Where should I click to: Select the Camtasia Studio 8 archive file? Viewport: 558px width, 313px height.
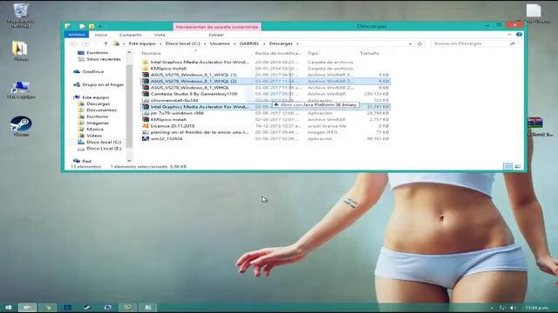[x=265, y=94]
